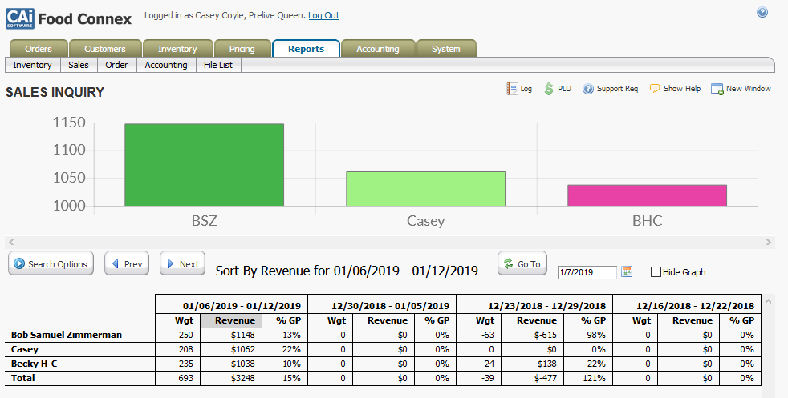Click the Show Help speech bubble
The width and height of the screenshot is (788, 398).
click(654, 89)
